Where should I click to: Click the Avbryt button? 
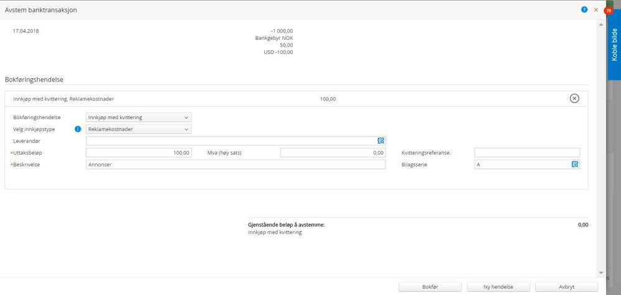click(x=567, y=287)
